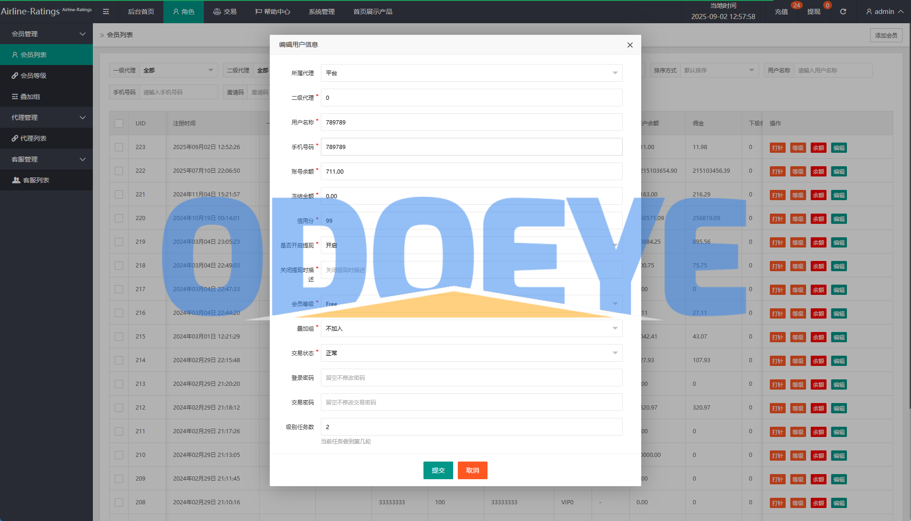Open 代理列表 sidebar entry

click(33, 138)
